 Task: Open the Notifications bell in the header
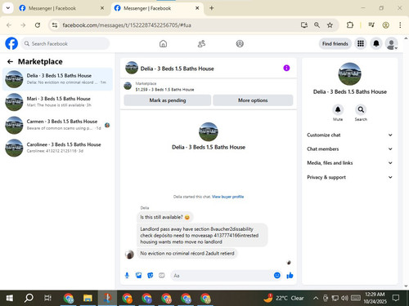[376, 43]
